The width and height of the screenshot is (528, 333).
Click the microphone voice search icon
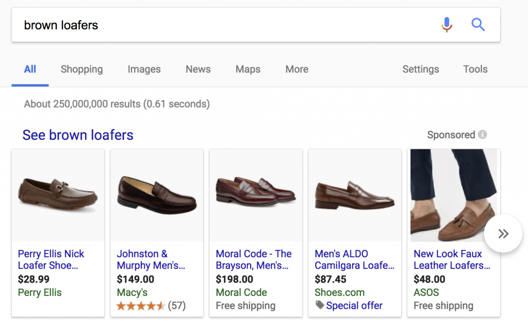coord(447,24)
